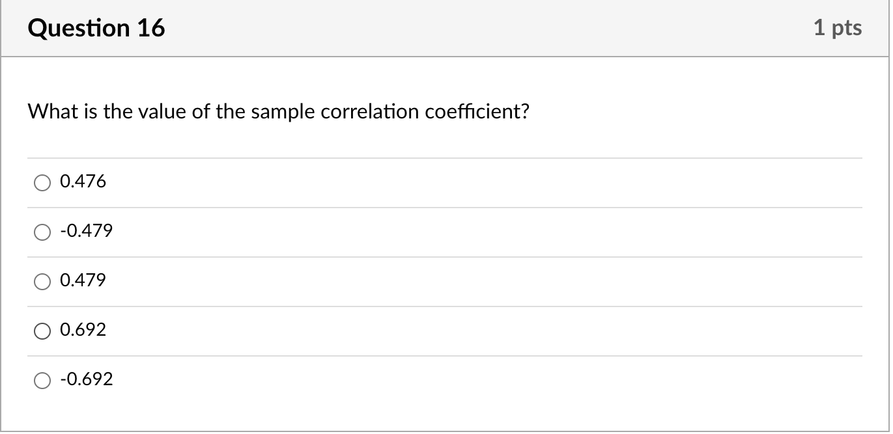Screen dimensions: 893x434
Task: Click the 1 pts points label
Action: [x=837, y=27]
